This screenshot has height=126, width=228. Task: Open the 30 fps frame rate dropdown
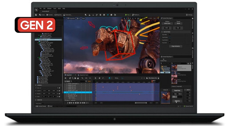pos(117,78)
